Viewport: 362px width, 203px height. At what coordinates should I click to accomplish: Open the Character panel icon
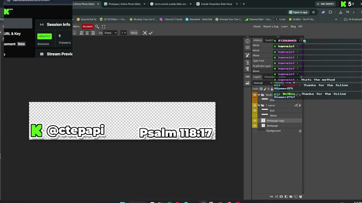point(247,62)
